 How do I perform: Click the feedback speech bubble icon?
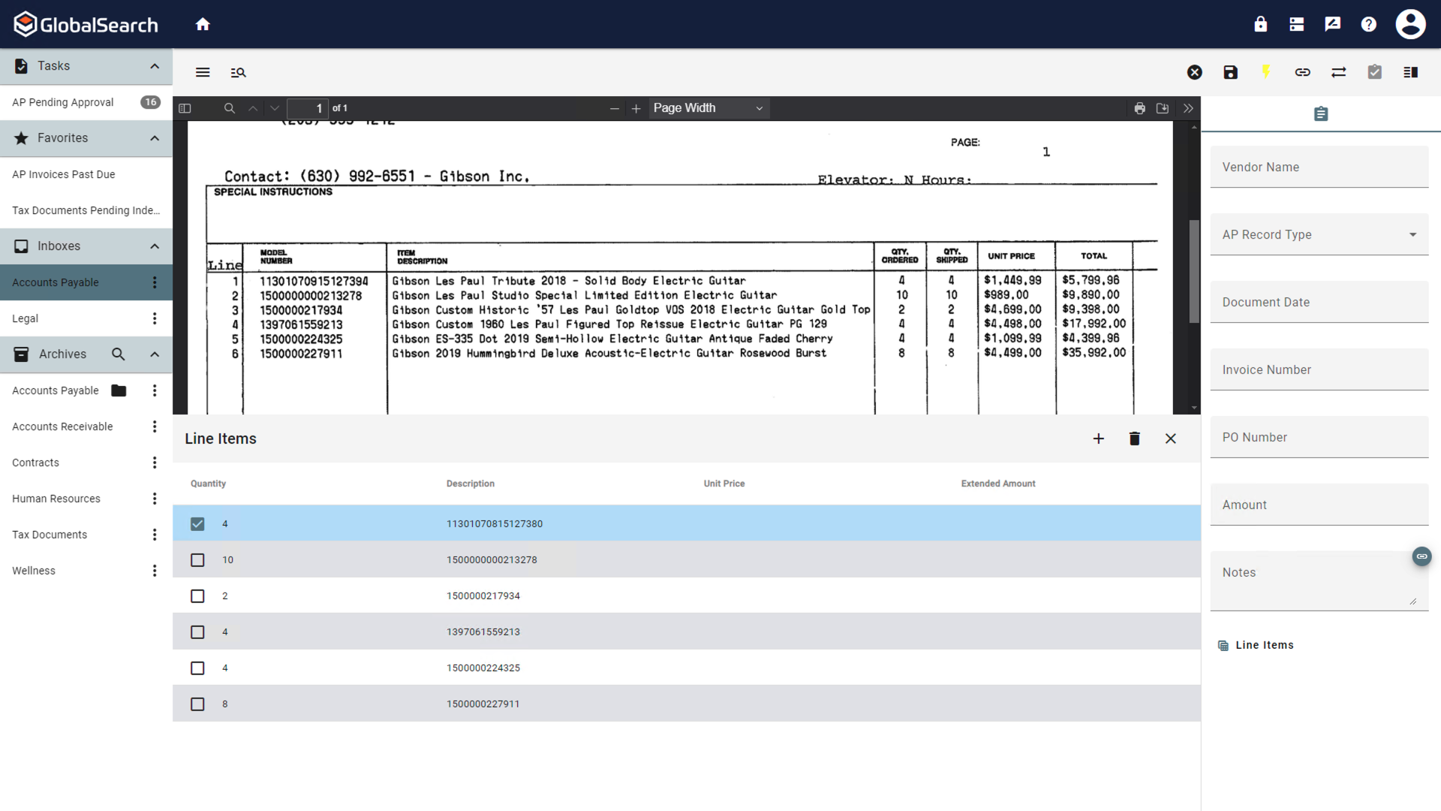(1332, 23)
